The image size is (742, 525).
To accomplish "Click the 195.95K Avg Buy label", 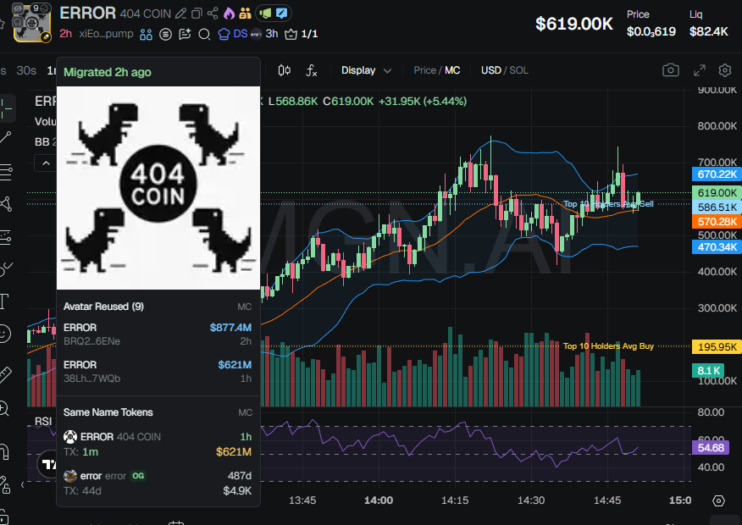I will pos(717,346).
